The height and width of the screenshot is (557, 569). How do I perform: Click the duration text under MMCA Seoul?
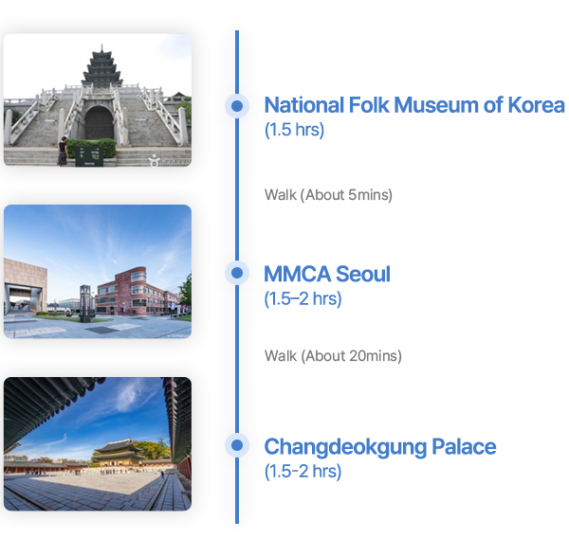tap(303, 299)
